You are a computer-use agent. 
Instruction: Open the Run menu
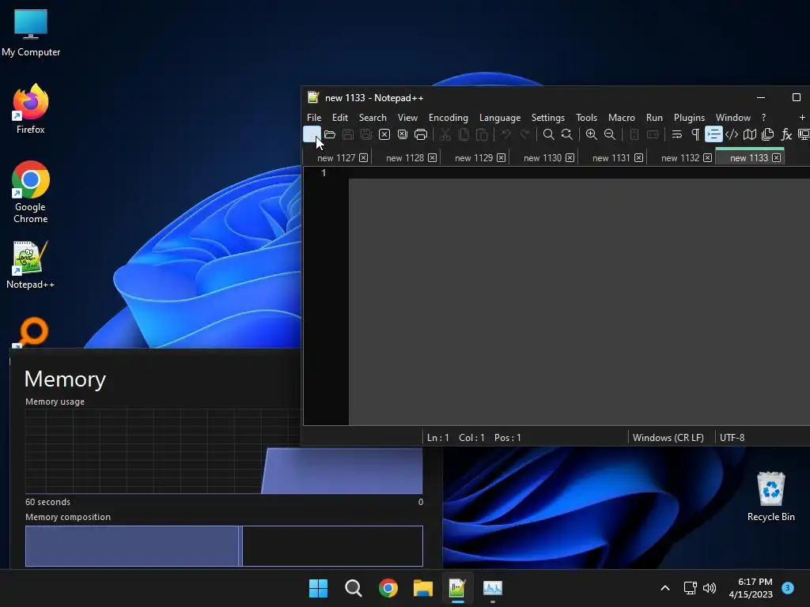click(654, 118)
